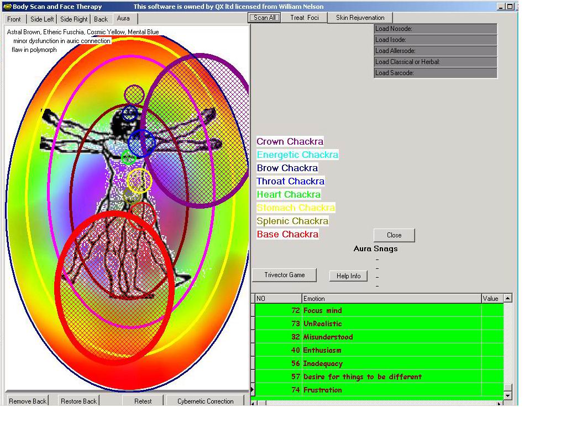Click the Close button
This screenshot has height=424, width=566.
coord(394,235)
